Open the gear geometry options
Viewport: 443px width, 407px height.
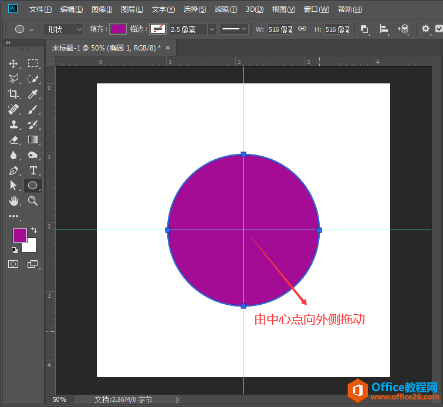[425, 29]
